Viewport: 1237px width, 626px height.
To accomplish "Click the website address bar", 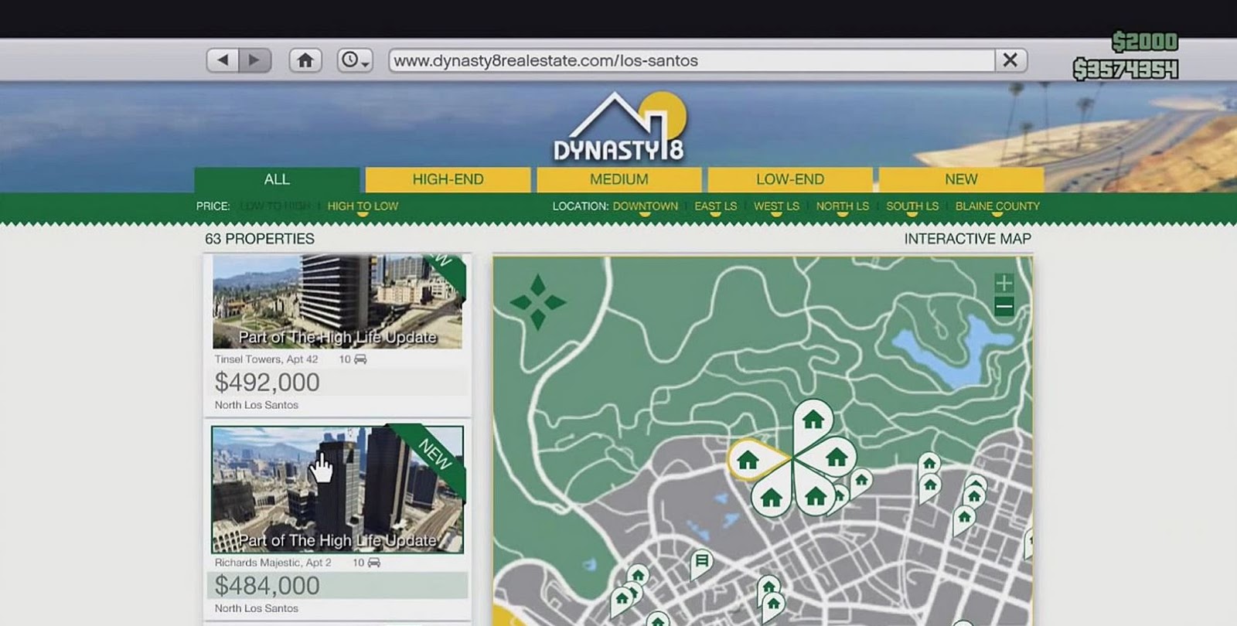I will [691, 60].
